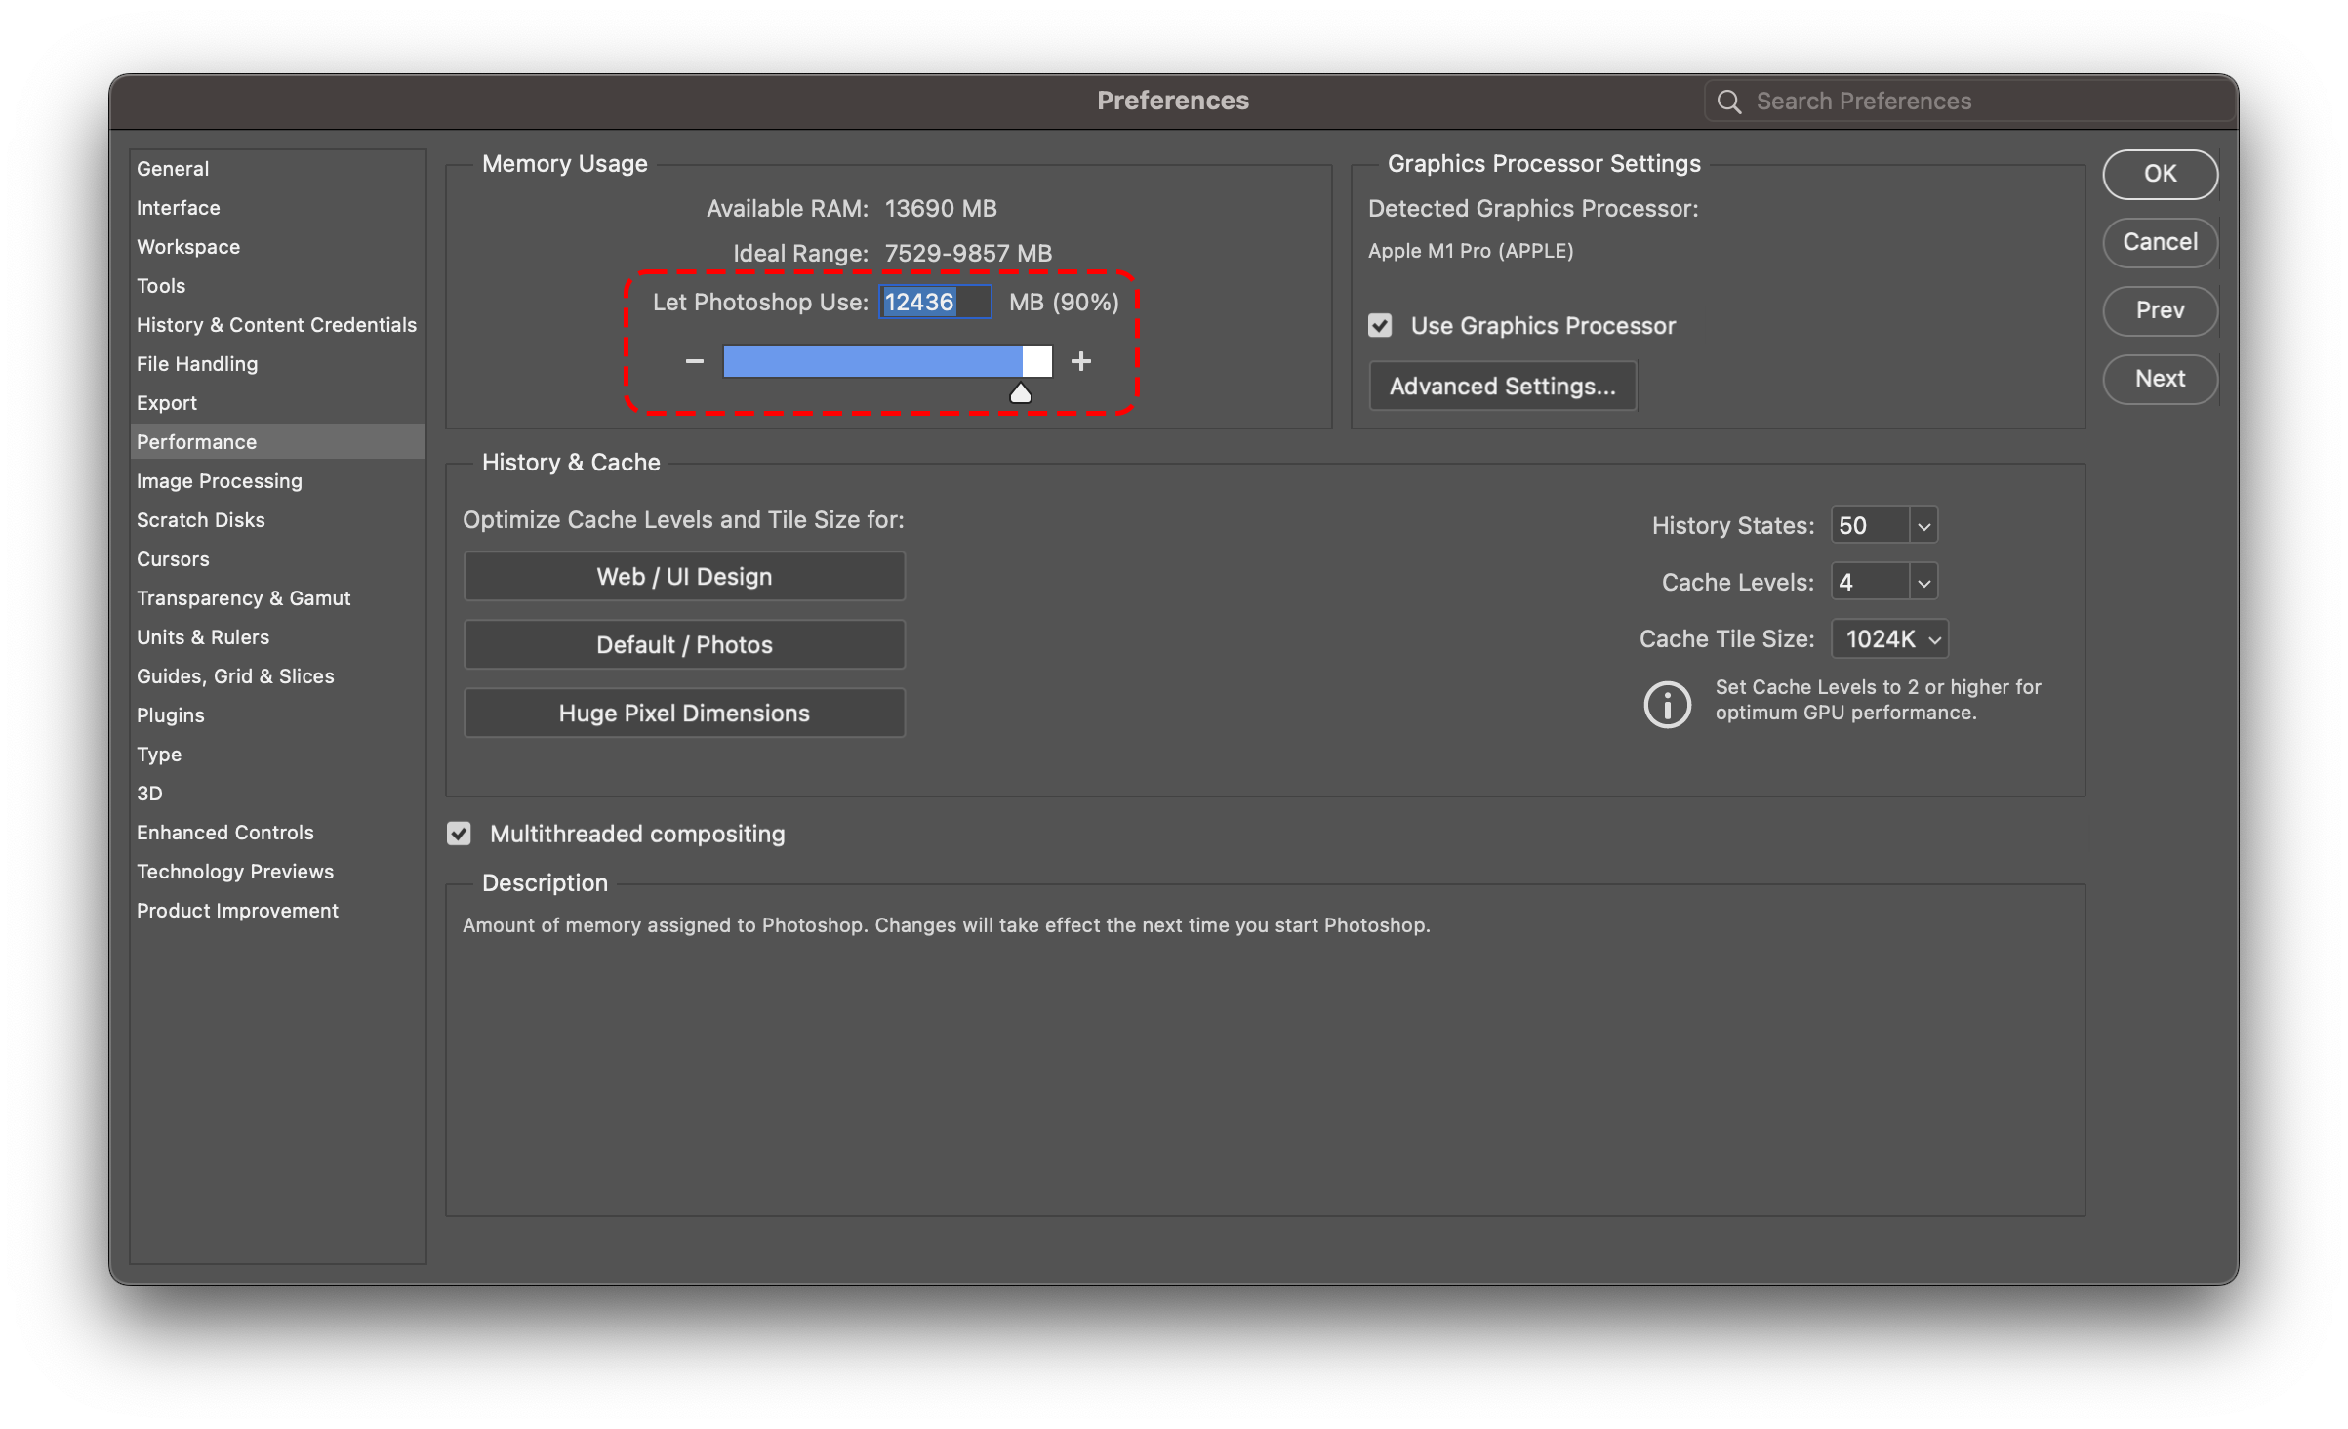Click in the Let Photoshop Use field

tap(934, 303)
